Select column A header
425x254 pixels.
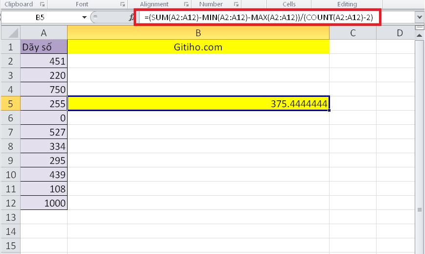pos(44,33)
